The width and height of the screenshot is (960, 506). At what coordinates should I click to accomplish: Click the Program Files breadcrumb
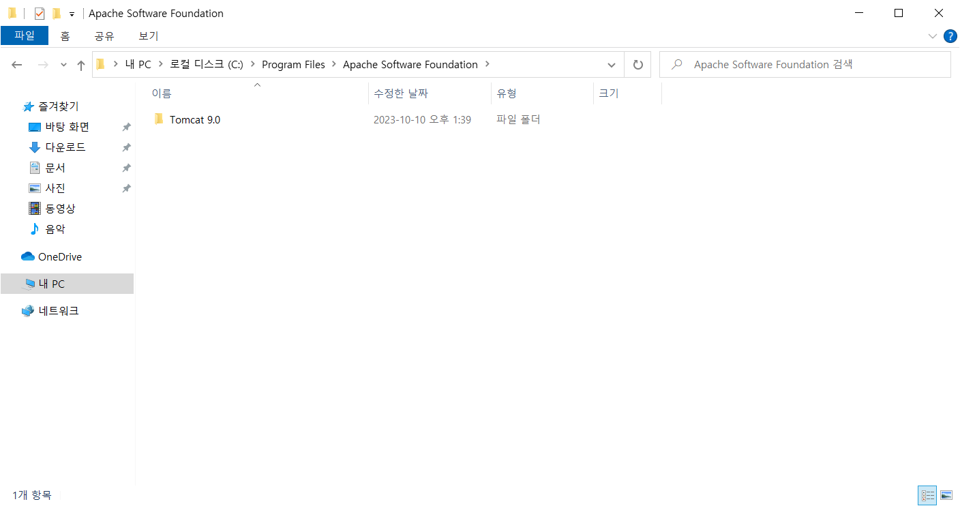(293, 64)
